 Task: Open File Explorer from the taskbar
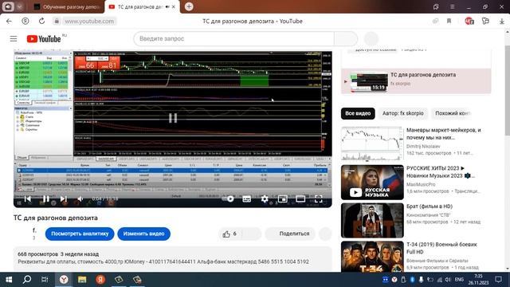[82, 280]
